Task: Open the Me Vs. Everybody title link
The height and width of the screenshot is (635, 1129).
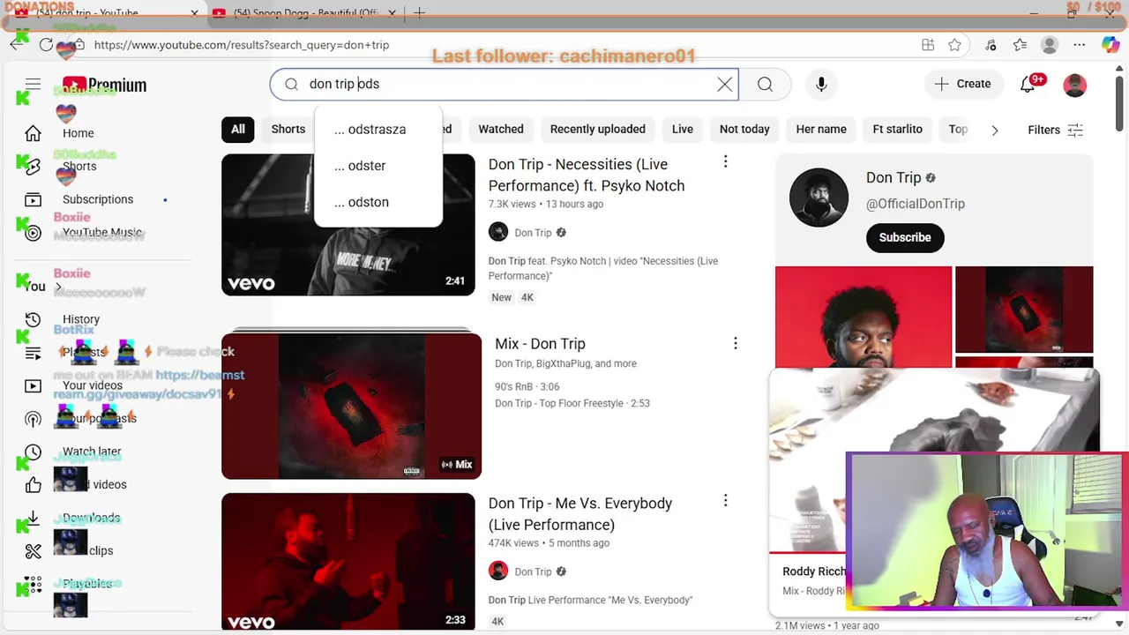Action: [x=580, y=514]
